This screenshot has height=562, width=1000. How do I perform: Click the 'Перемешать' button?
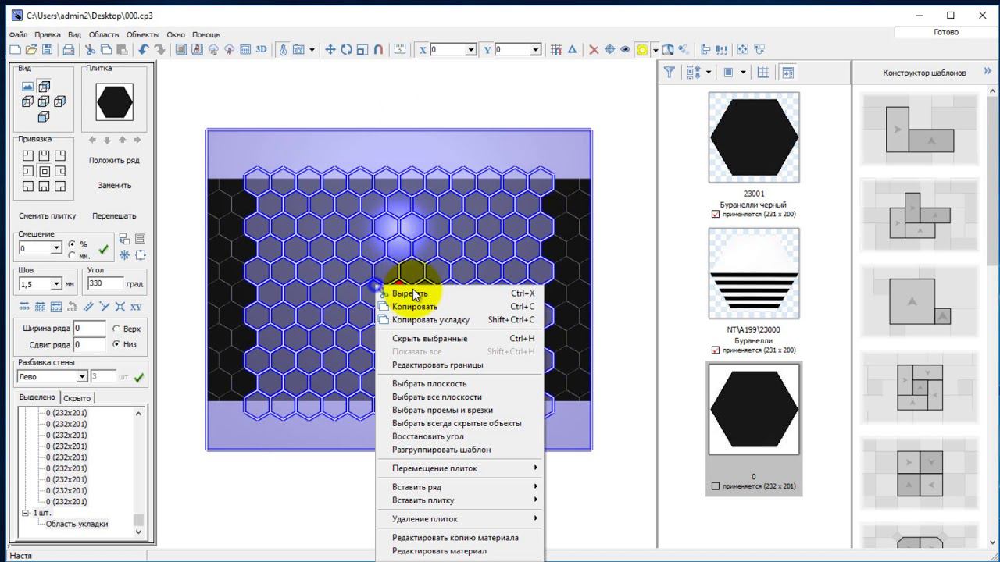point(114,215)
